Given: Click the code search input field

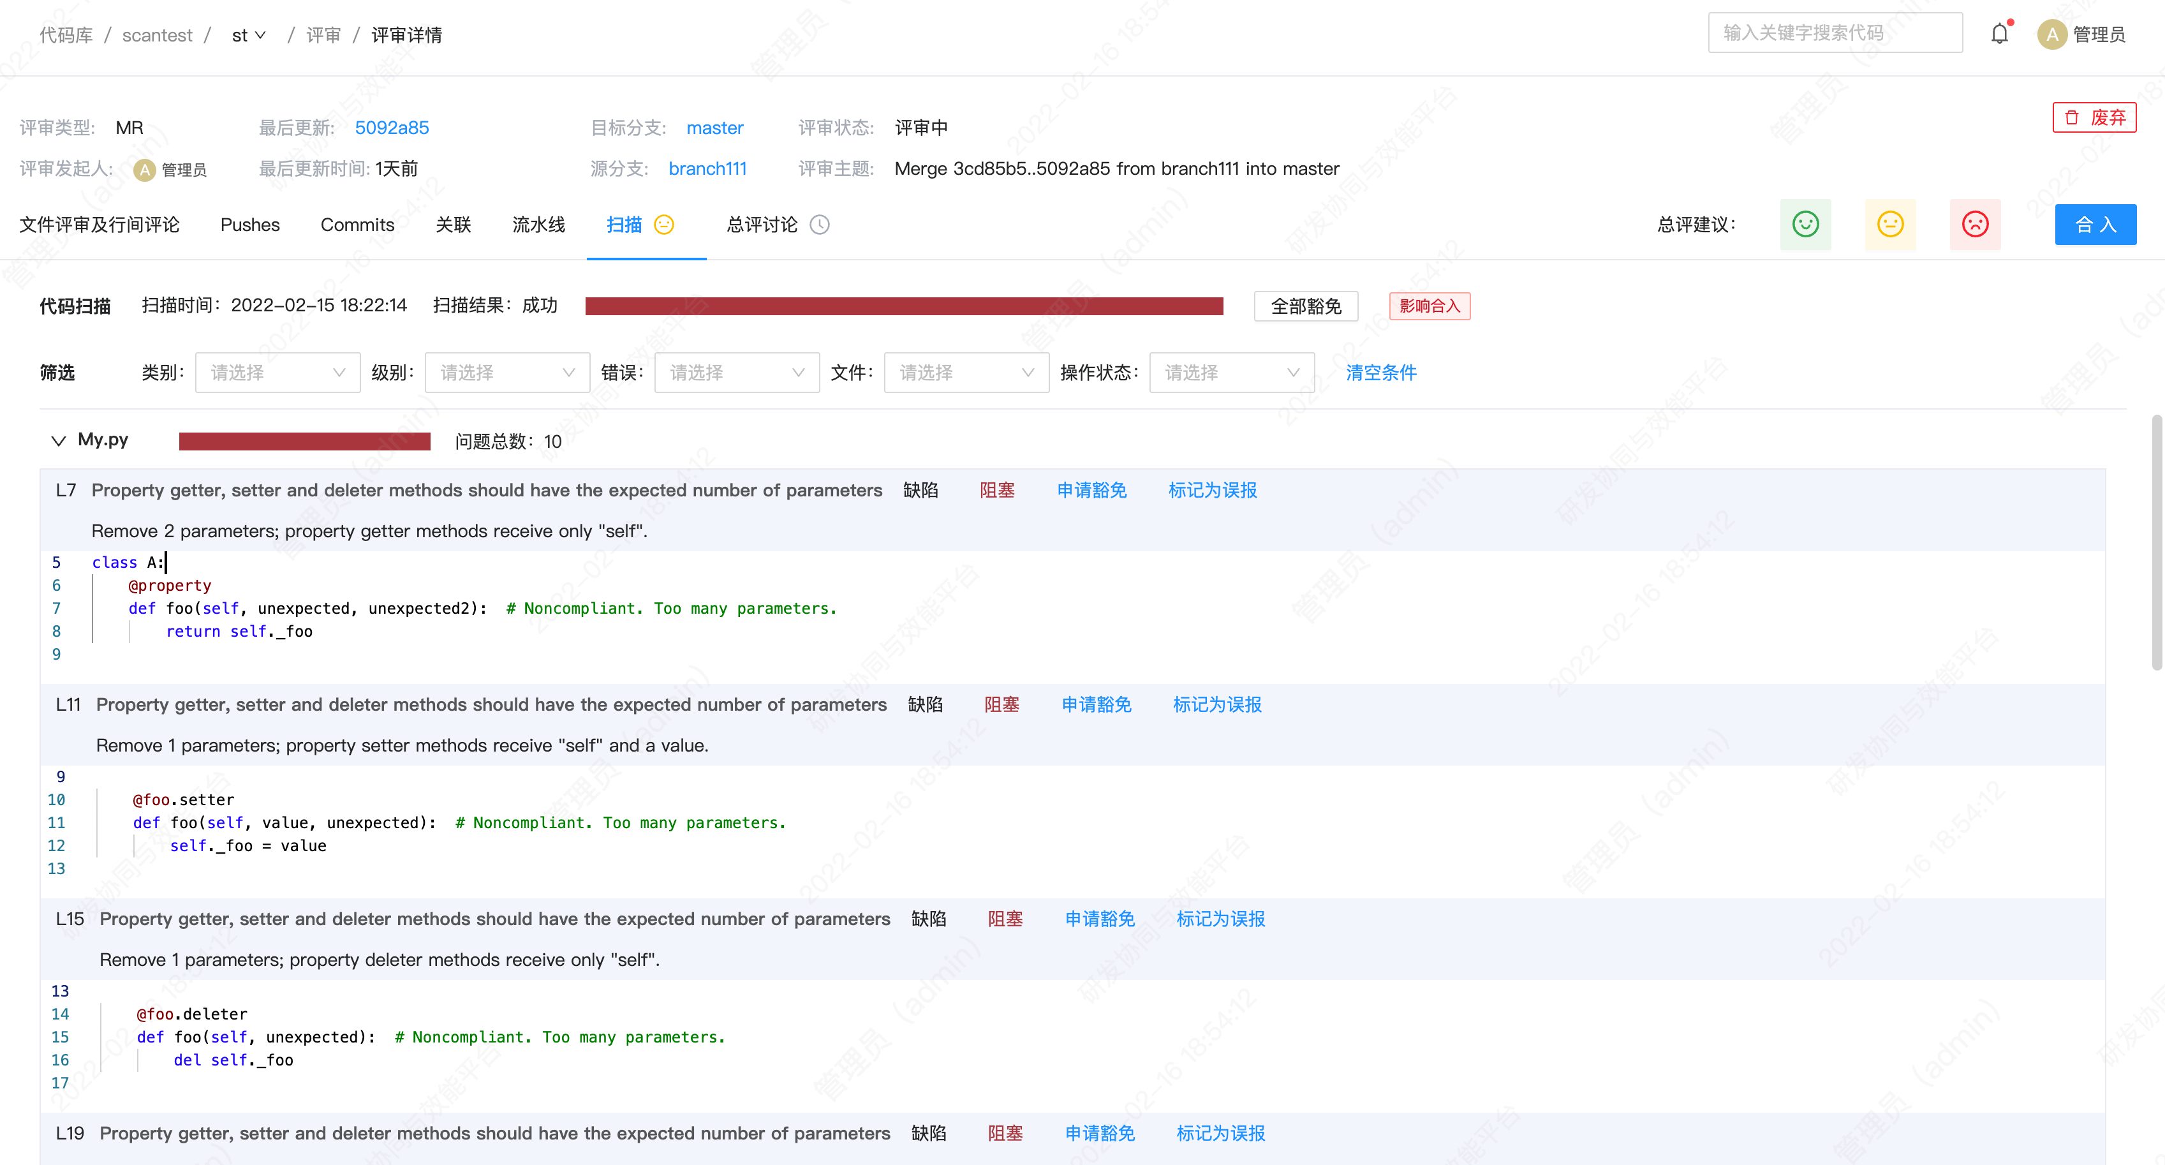Looking at the screenshot, I should tap(1835, 33).
